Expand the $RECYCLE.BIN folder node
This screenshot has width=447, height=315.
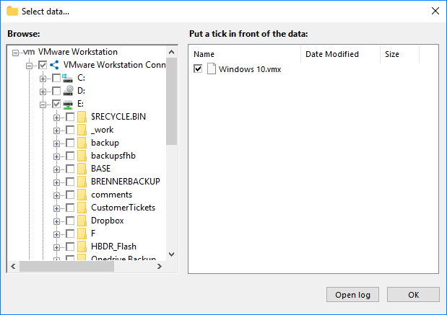pos(56,117)
